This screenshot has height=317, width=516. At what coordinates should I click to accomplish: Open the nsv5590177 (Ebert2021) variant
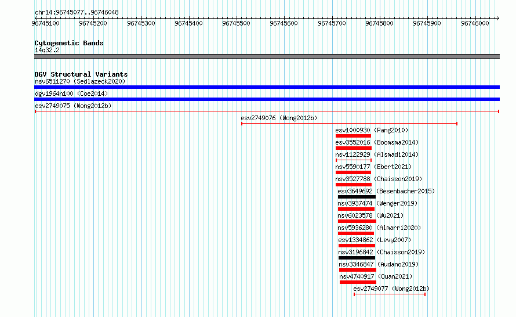pos(373,167)
